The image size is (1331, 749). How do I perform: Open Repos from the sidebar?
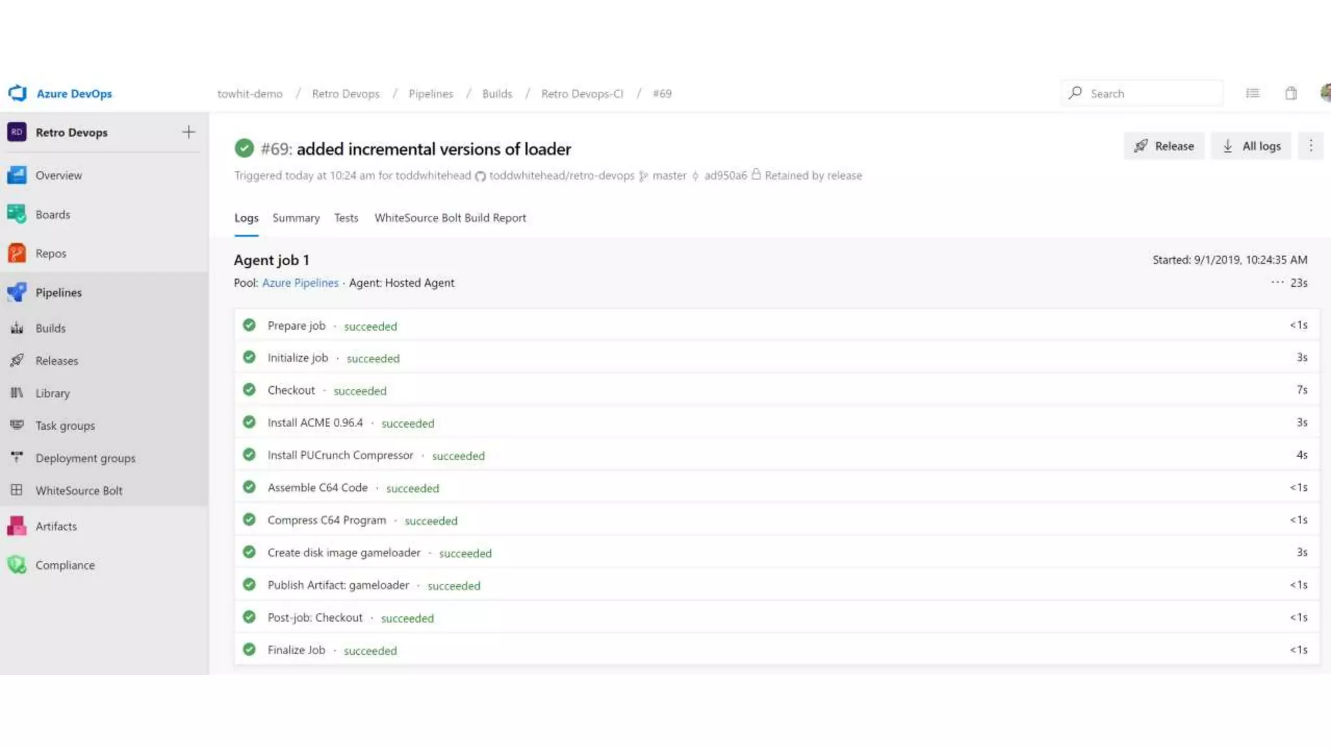[51, 254]
